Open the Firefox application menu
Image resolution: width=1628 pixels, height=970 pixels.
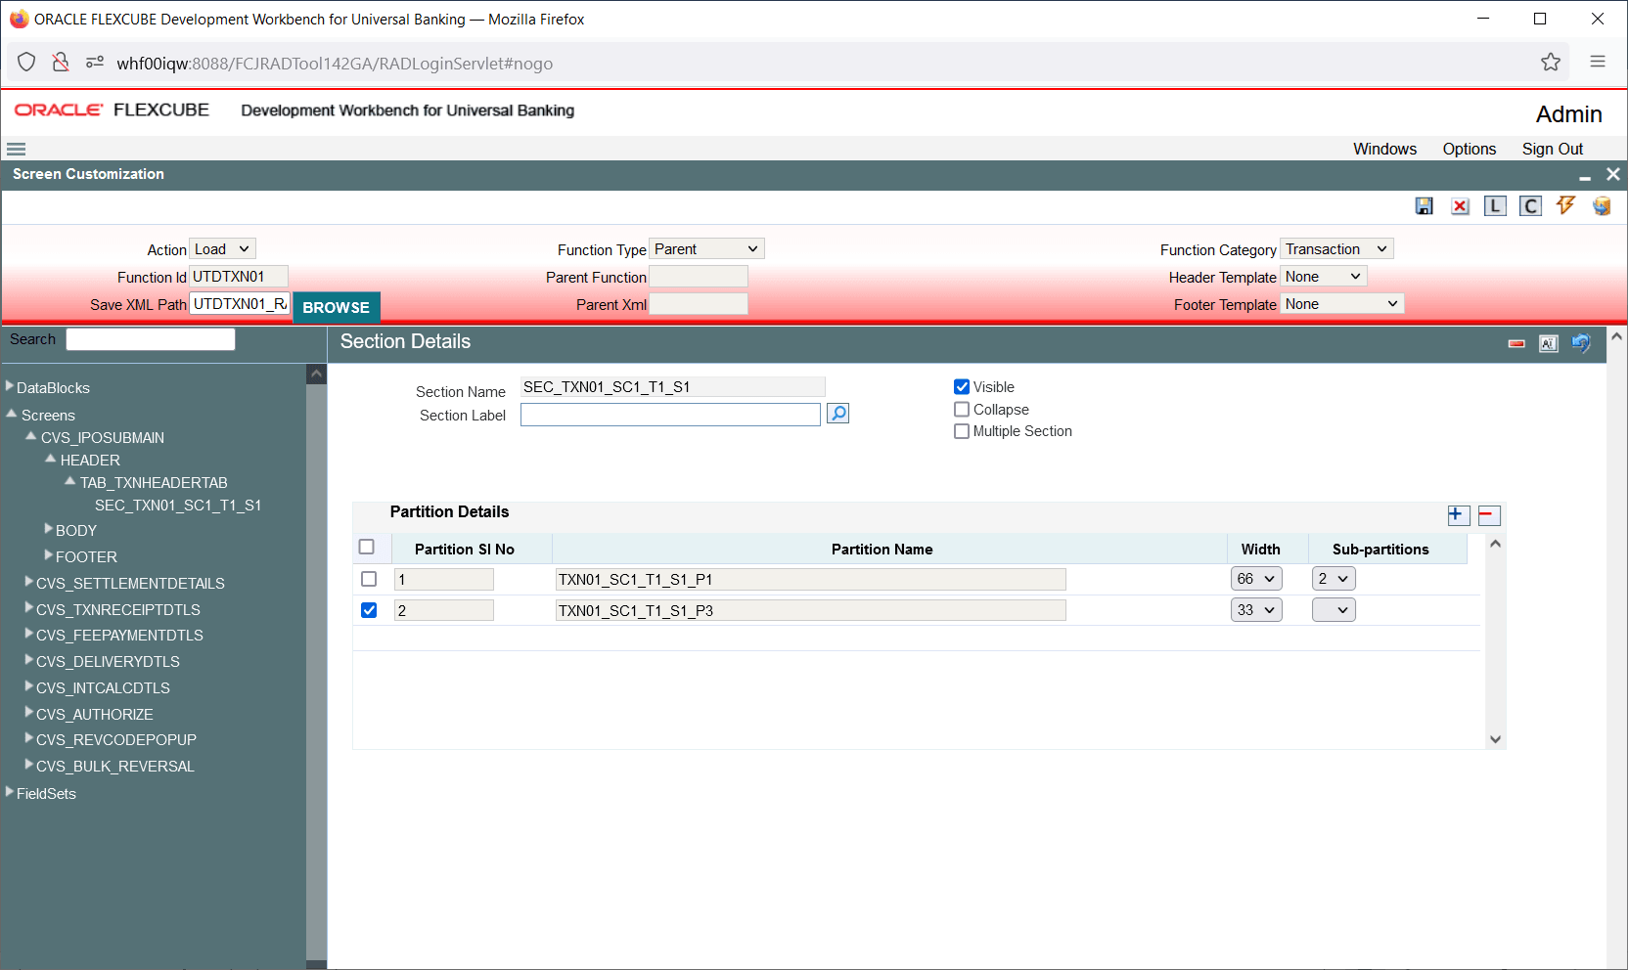pyautogui.click(x=1598, y=63)
